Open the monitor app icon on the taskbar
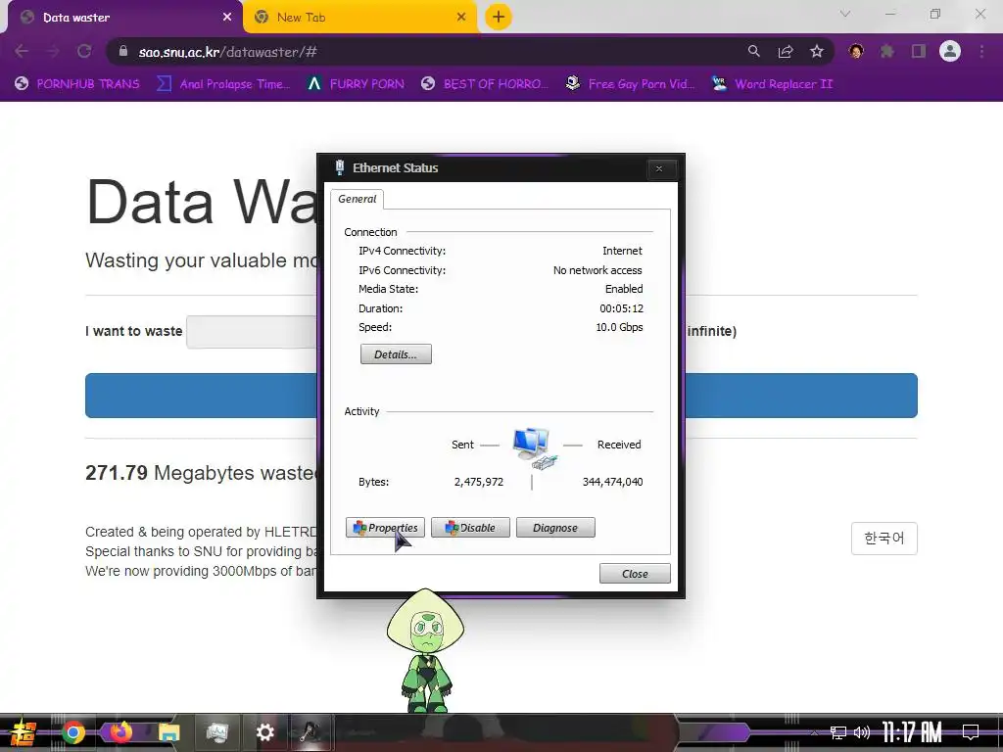This screenshot has height=752, width=1003. point(216,732)
